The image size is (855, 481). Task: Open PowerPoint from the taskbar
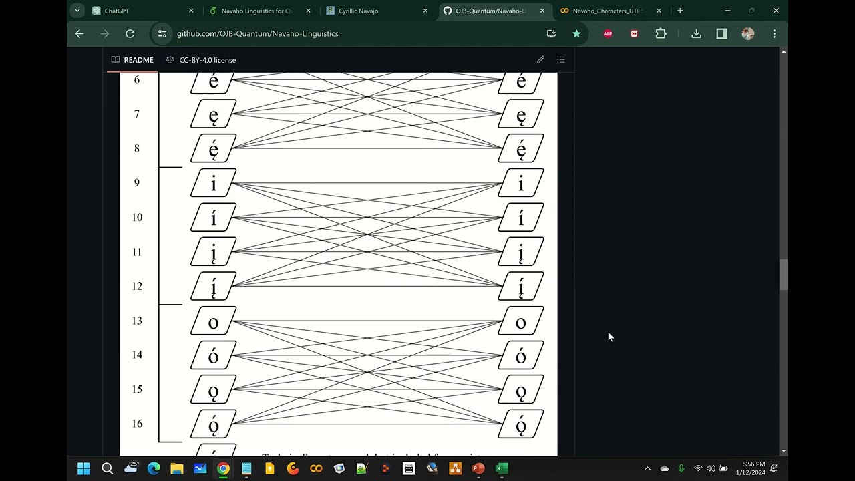pyautogui.click(x=478, y=468)
